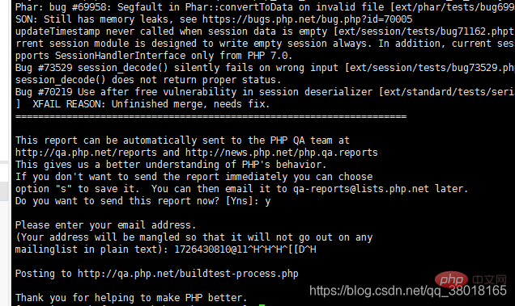Click the [Yns] prompt answer y
The image size is (515, 306).
268,201
